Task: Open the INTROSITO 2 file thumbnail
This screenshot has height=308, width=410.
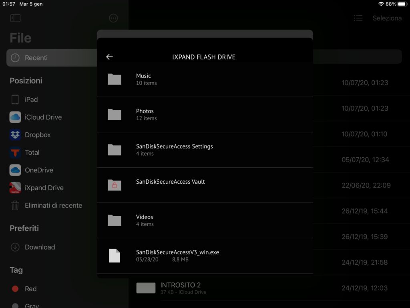Action: 146,288
